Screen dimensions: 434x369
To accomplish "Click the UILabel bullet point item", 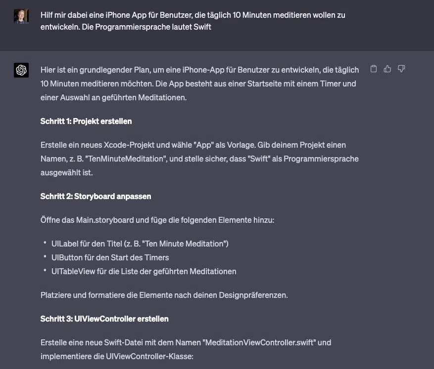I will 139,244.
